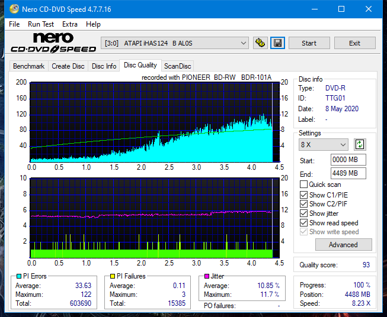Click Jitter maximum 11.7 % value
Screen dimensions: 387x317
point(270,295)
